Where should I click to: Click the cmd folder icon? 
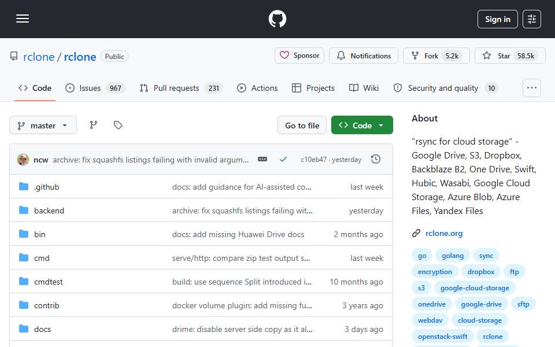tap(24, 258)
